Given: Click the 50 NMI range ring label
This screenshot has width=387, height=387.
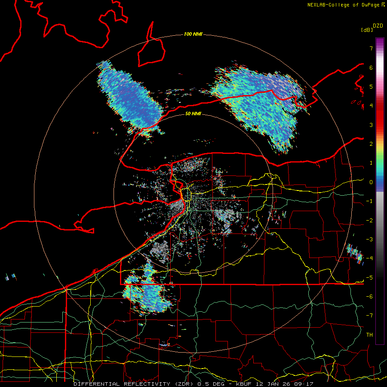Looking at the screenshot, I should pos(193,114).
